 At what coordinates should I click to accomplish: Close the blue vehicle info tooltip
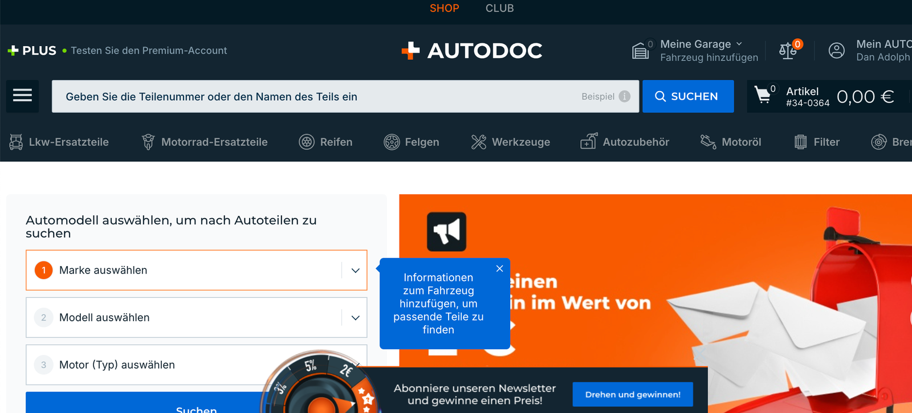[x=499, y=269]
